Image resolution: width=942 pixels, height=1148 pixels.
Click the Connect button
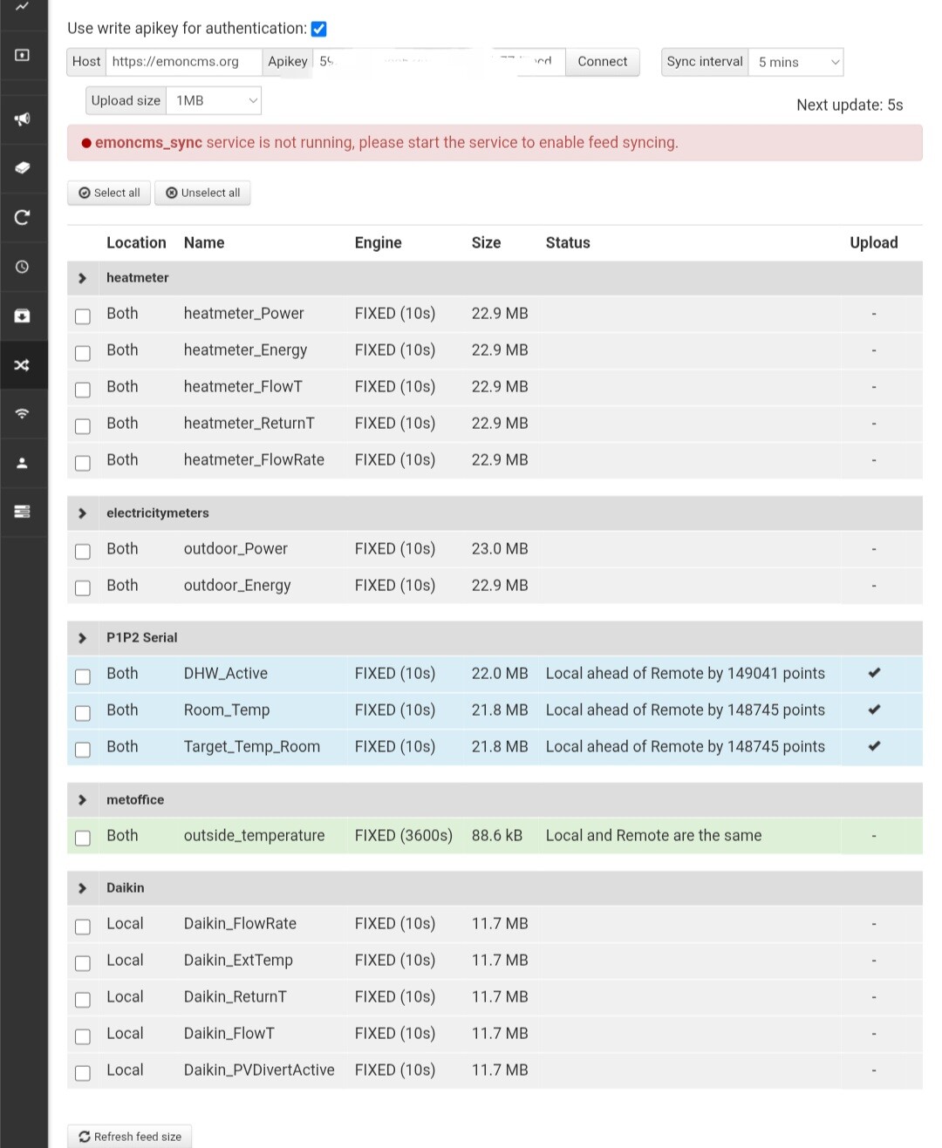602,62
